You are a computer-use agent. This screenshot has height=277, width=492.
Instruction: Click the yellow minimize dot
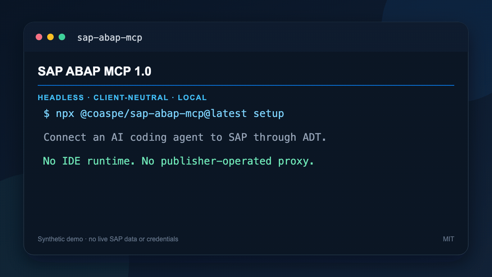(x=50, y=37)
